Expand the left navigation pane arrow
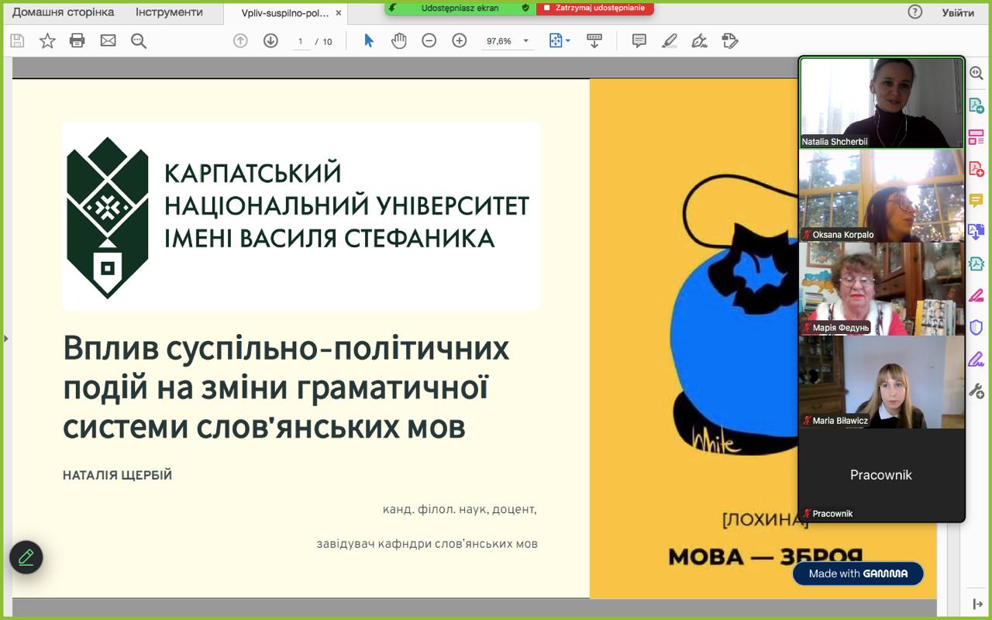The height and width of the screenshot is (620, 992). (6, 339)
